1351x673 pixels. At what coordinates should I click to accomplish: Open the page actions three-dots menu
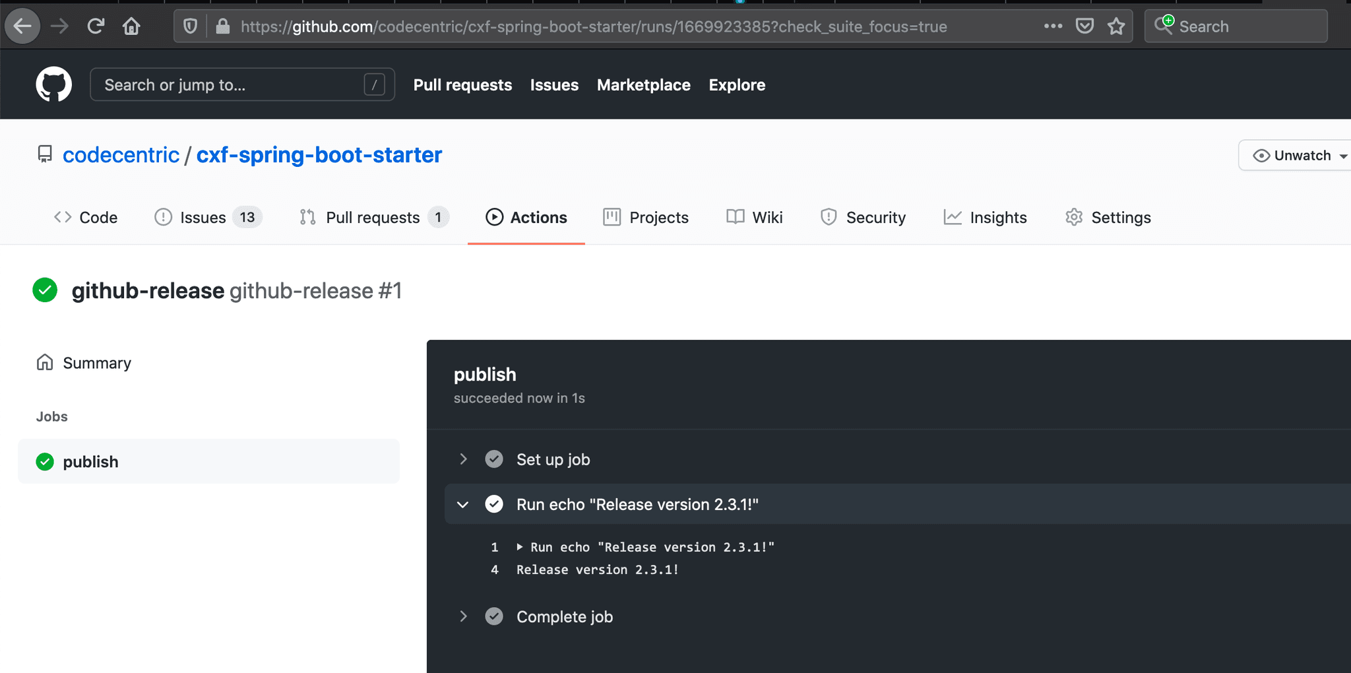1053,26
